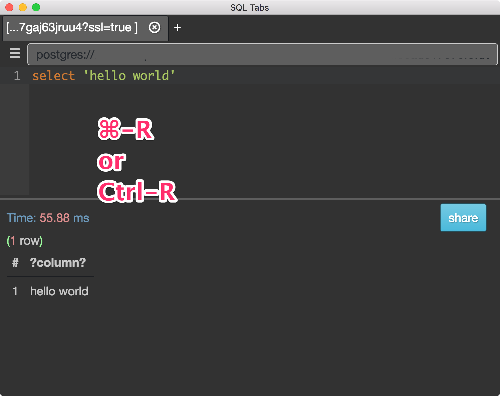Screen dimensions: 500x396
Task: Open the hamburger menu
Action: point(14,53)
